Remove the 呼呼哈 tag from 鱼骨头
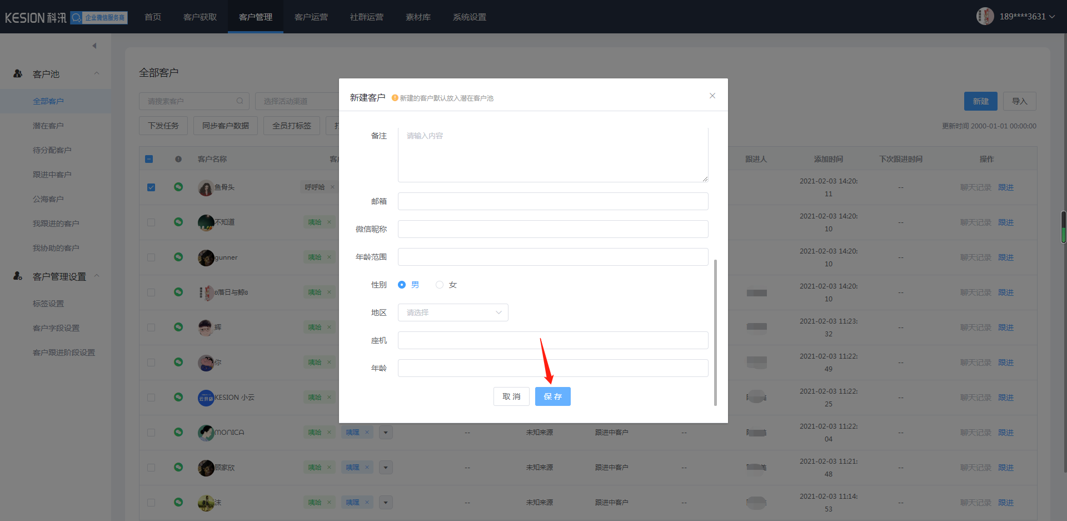 [x=332, y=187]
